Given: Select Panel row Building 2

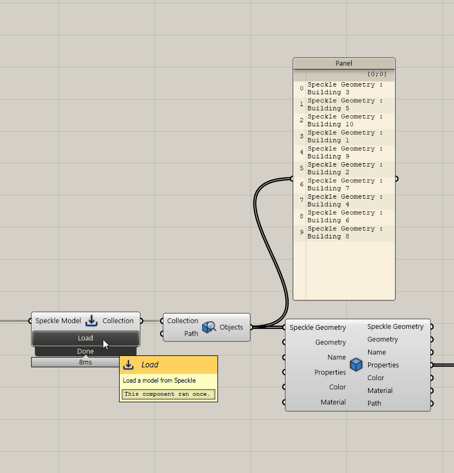Looking at the screenshot, I should point(344,168).
